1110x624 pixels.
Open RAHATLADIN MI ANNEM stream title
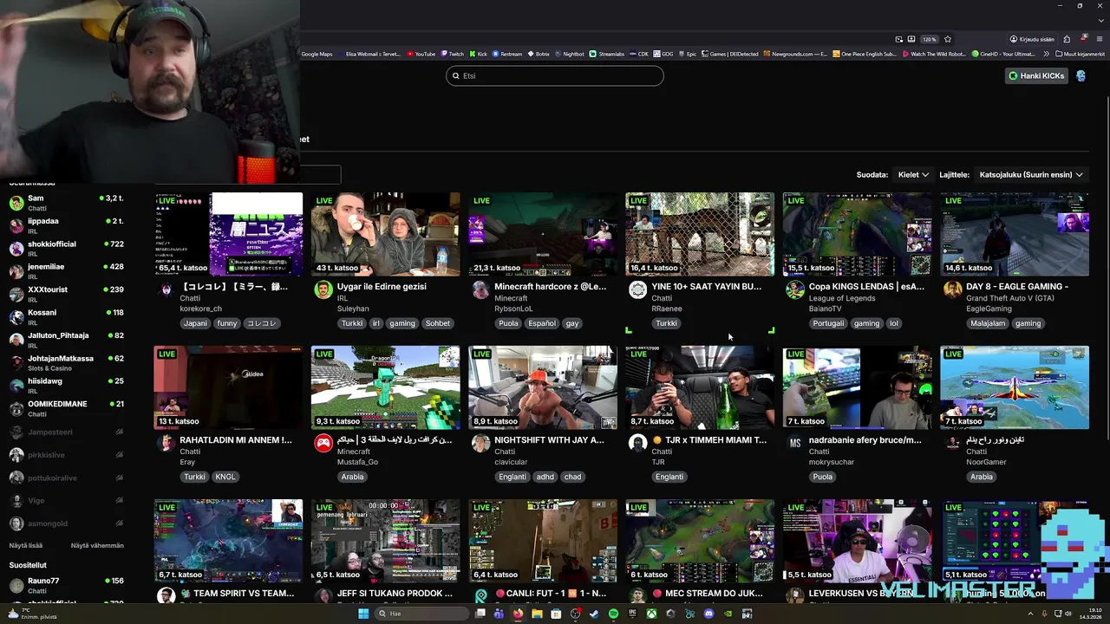pos(236,440)
